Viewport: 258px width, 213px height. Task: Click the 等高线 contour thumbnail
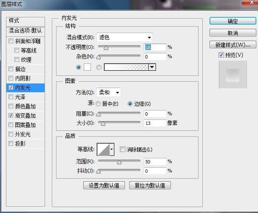(103, 149)
